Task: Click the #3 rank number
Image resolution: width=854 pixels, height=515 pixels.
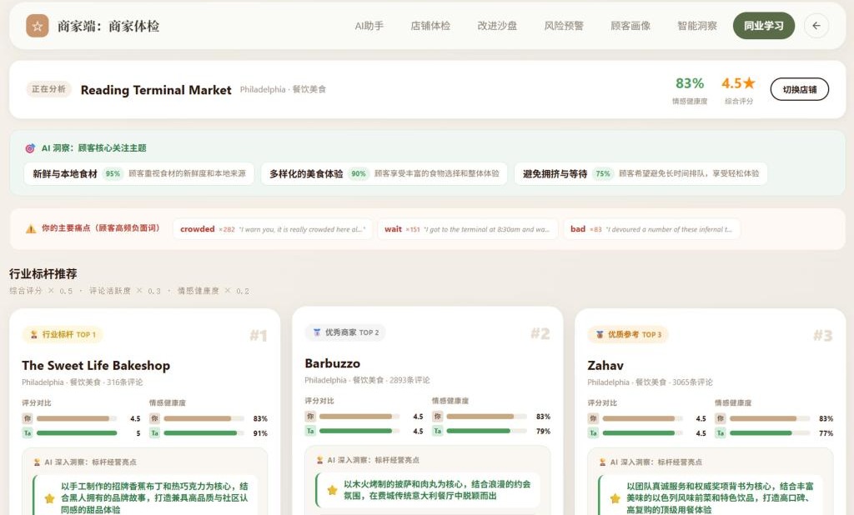Action: tap(823, 335)
